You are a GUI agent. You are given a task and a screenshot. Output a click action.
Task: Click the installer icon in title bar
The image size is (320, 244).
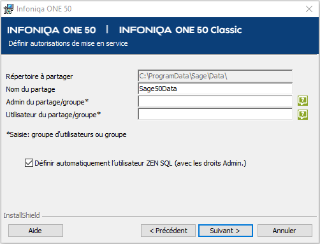(x=8, y=9)
